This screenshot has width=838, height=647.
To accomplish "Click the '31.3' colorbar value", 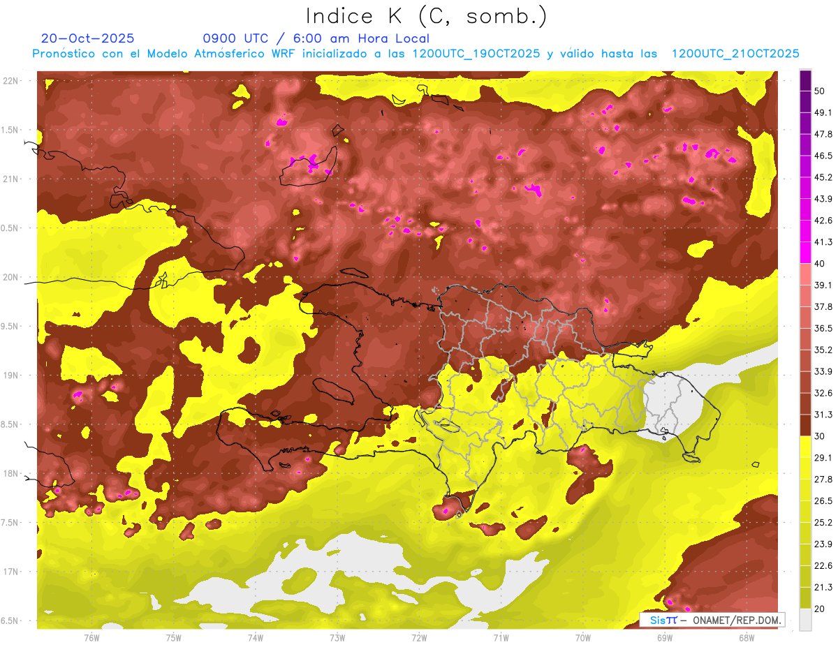I will point(823,415).
